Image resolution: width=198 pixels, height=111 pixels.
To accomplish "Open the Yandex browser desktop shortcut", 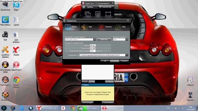I will point(16,51).
